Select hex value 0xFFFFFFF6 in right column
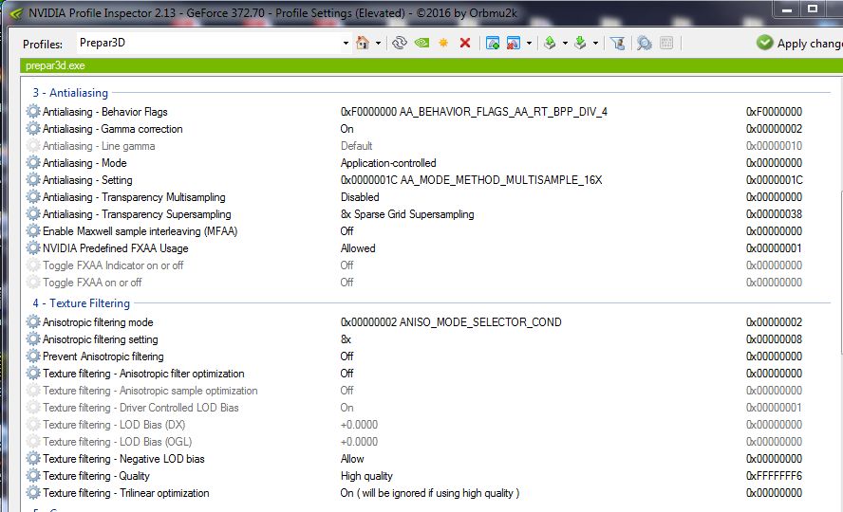 [x=775, y=476]
